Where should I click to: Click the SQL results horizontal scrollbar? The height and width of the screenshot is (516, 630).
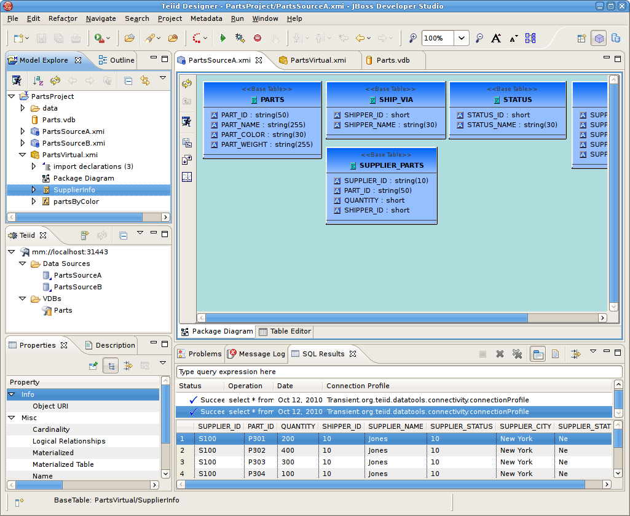385,485
